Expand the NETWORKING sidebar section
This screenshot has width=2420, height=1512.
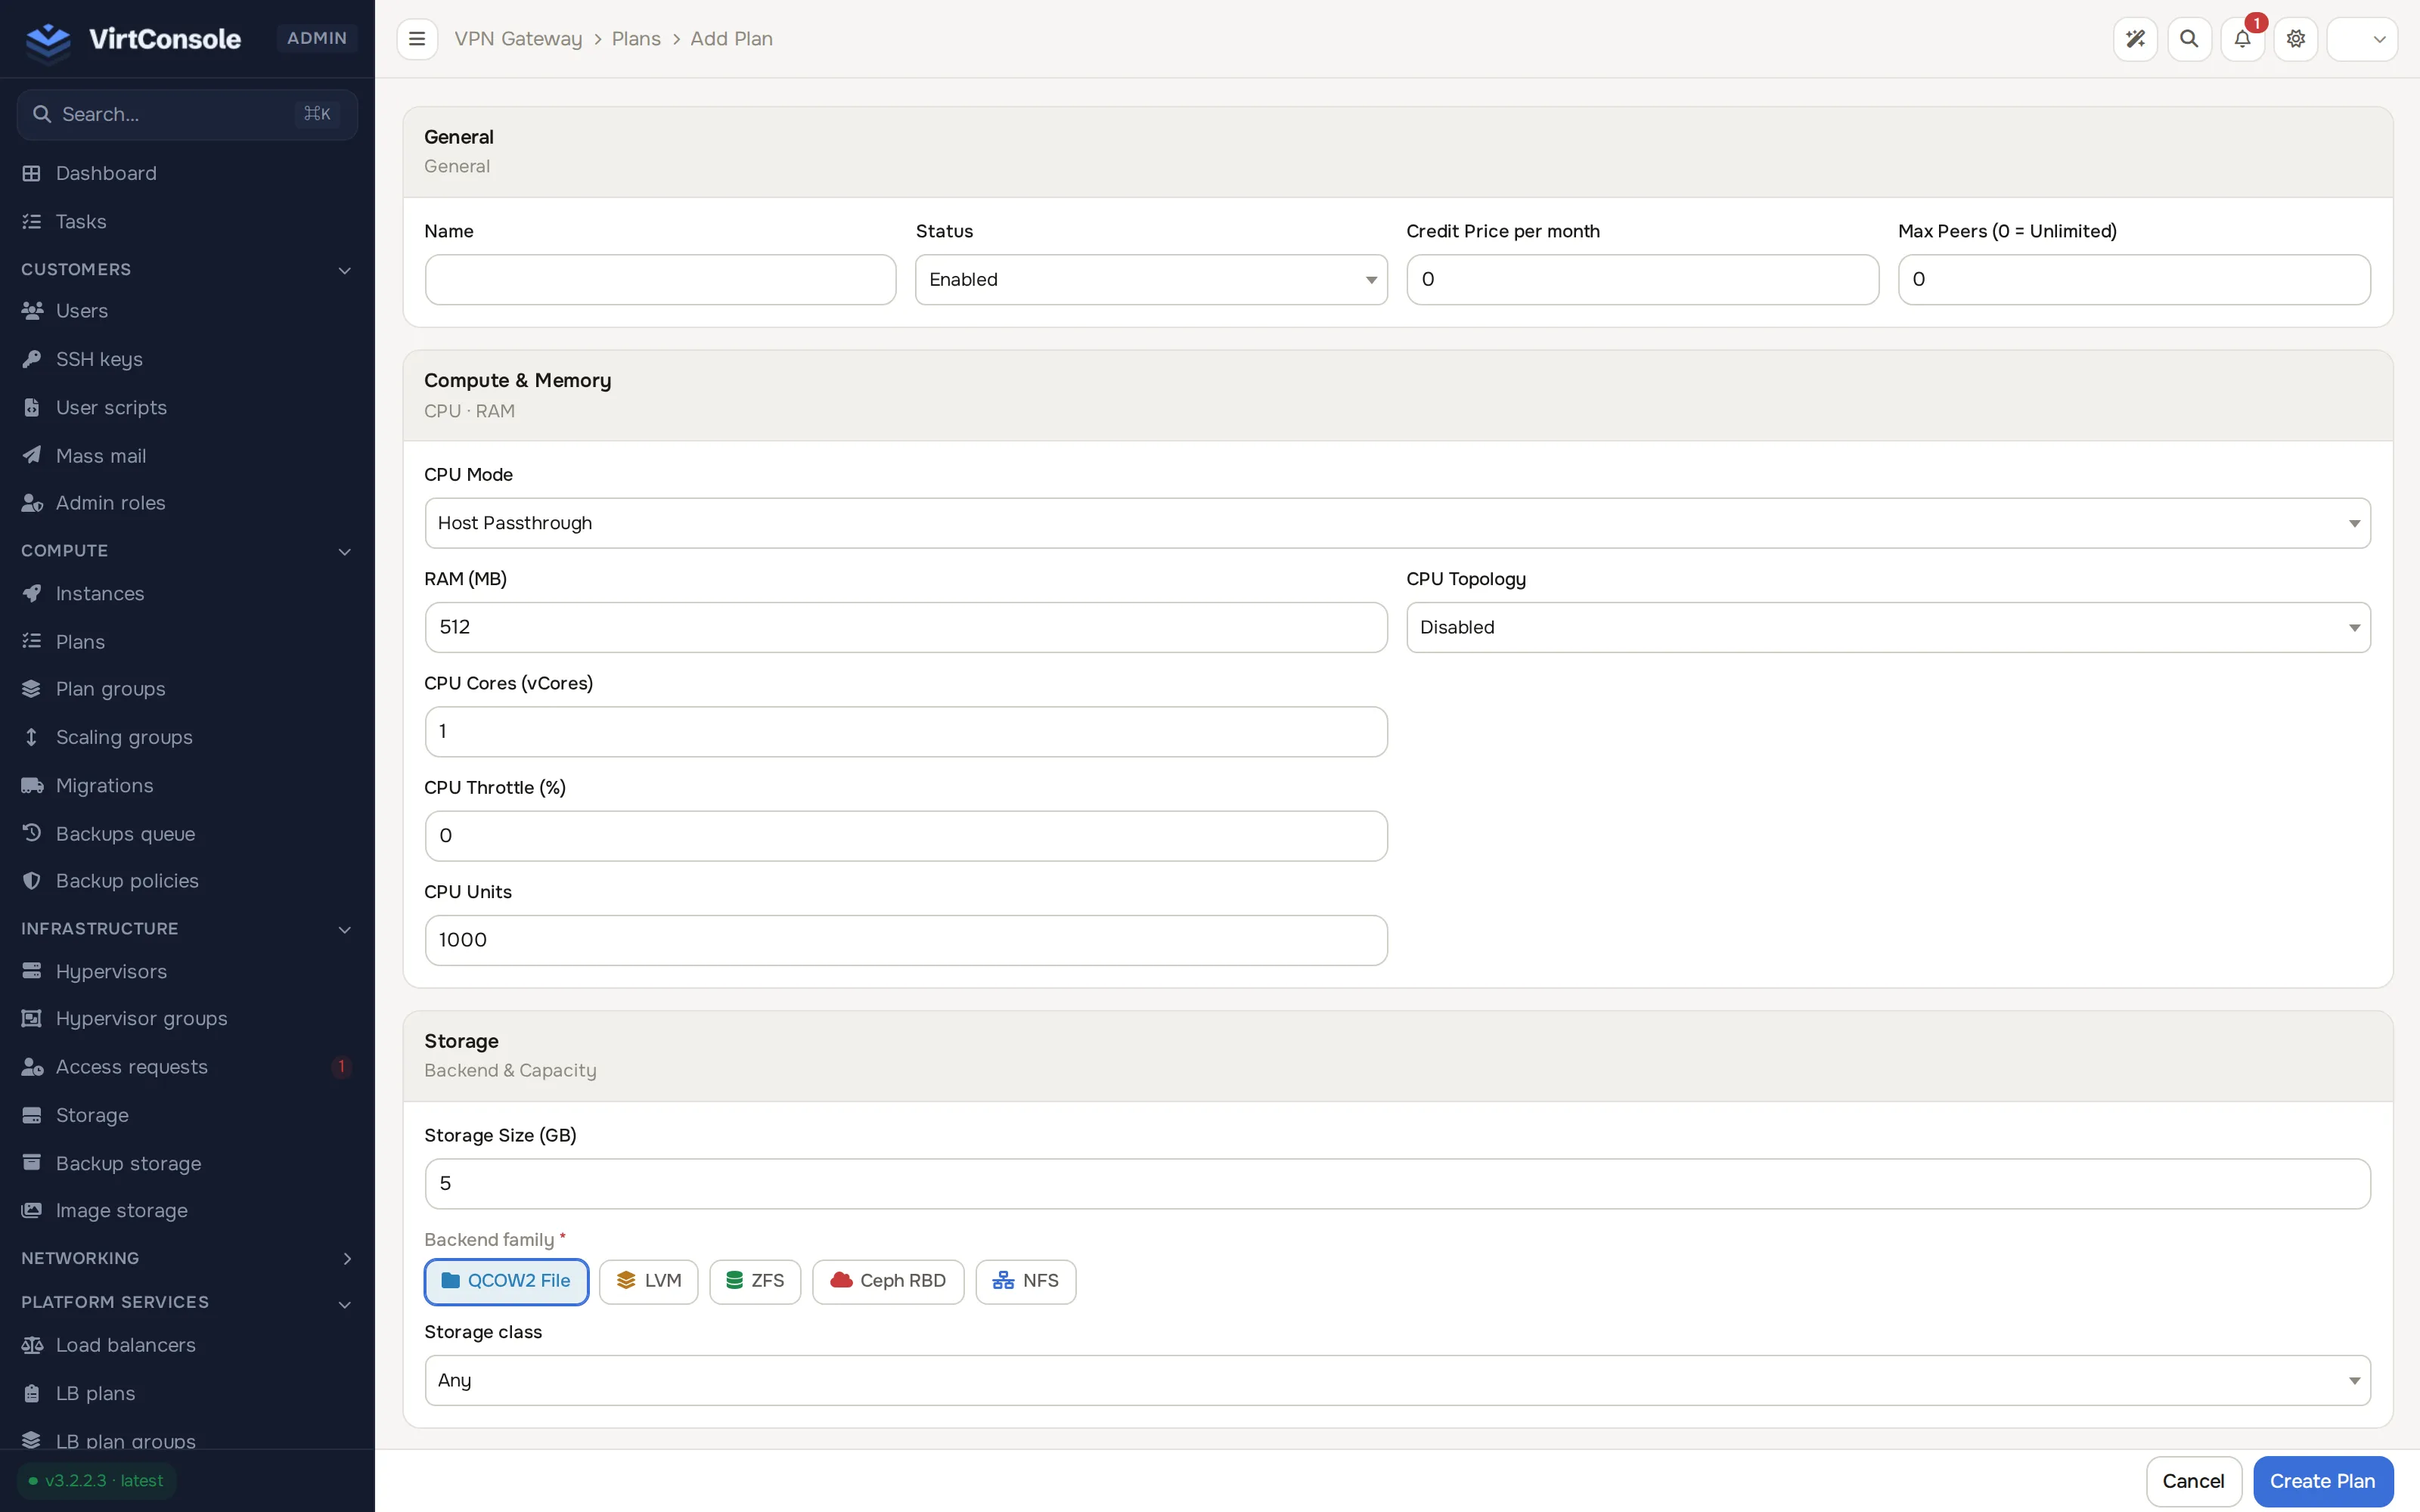(x=187, y=1258)
